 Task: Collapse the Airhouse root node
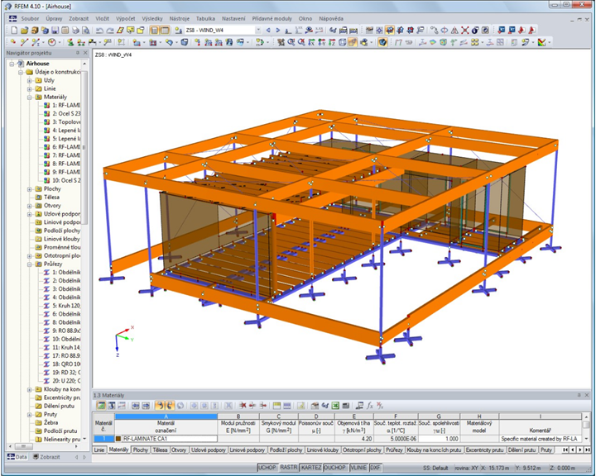12,64
